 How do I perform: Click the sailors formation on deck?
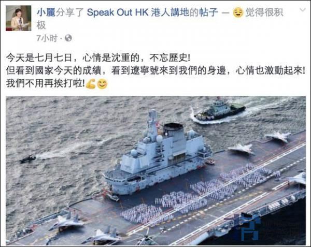coord(195,195)
